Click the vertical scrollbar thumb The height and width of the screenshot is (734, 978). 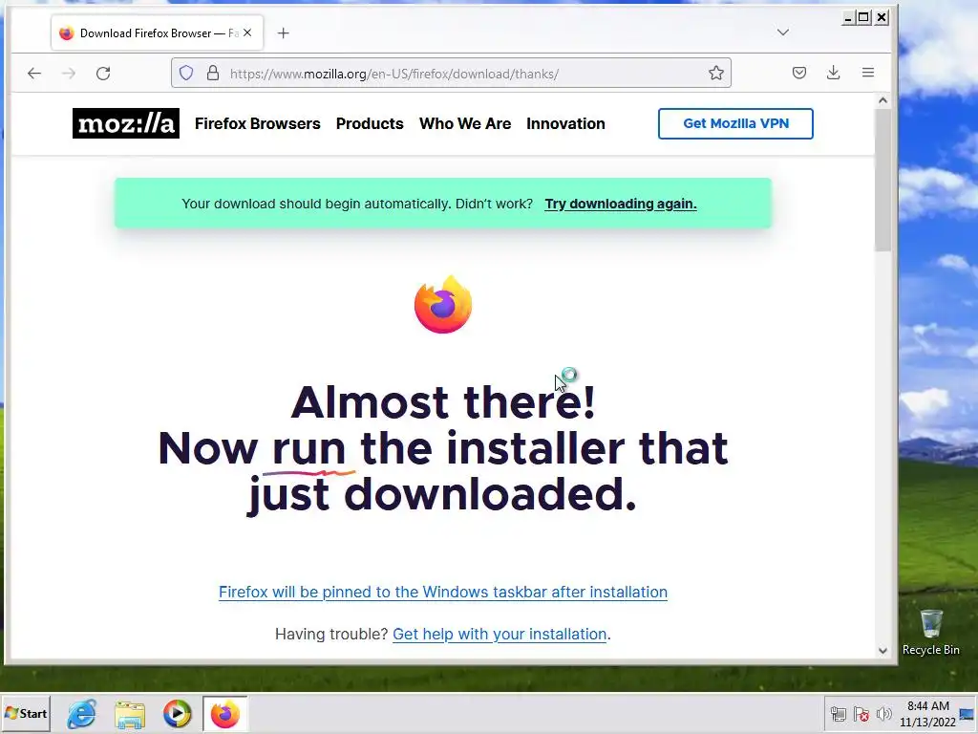(x=882, y=180)
